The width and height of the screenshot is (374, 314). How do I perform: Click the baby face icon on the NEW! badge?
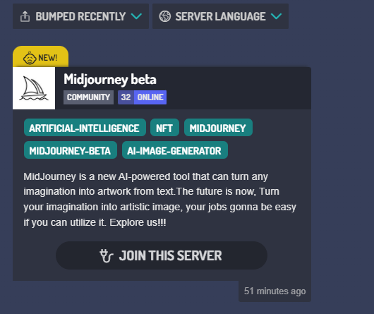pos(30,58)
